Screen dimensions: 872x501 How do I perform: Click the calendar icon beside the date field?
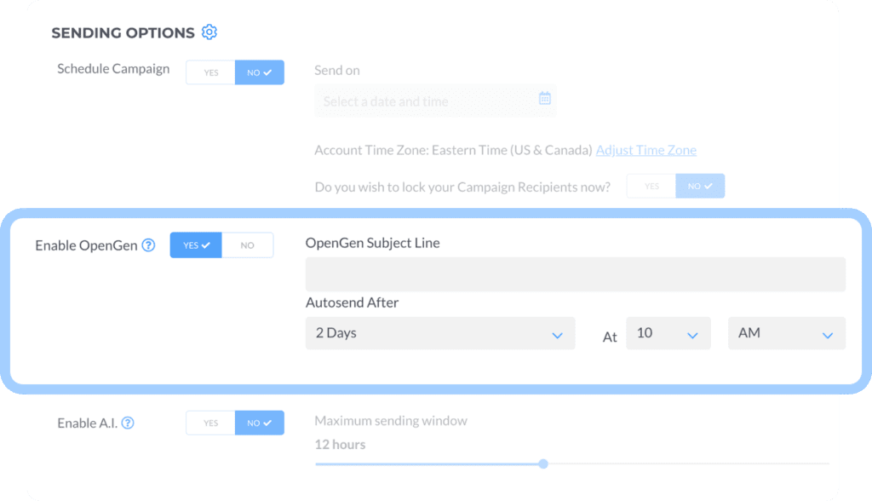pyautogui.click(x=544, y=97)
